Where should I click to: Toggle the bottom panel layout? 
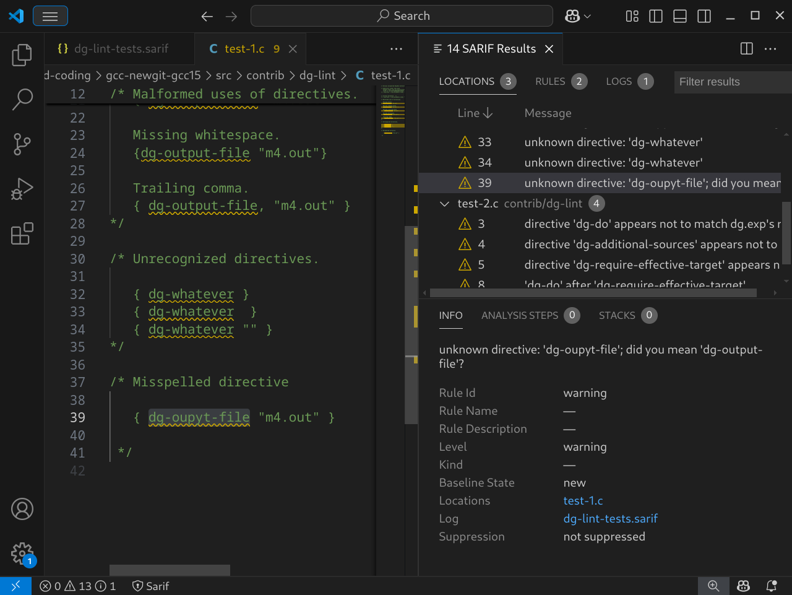(680, 16)
